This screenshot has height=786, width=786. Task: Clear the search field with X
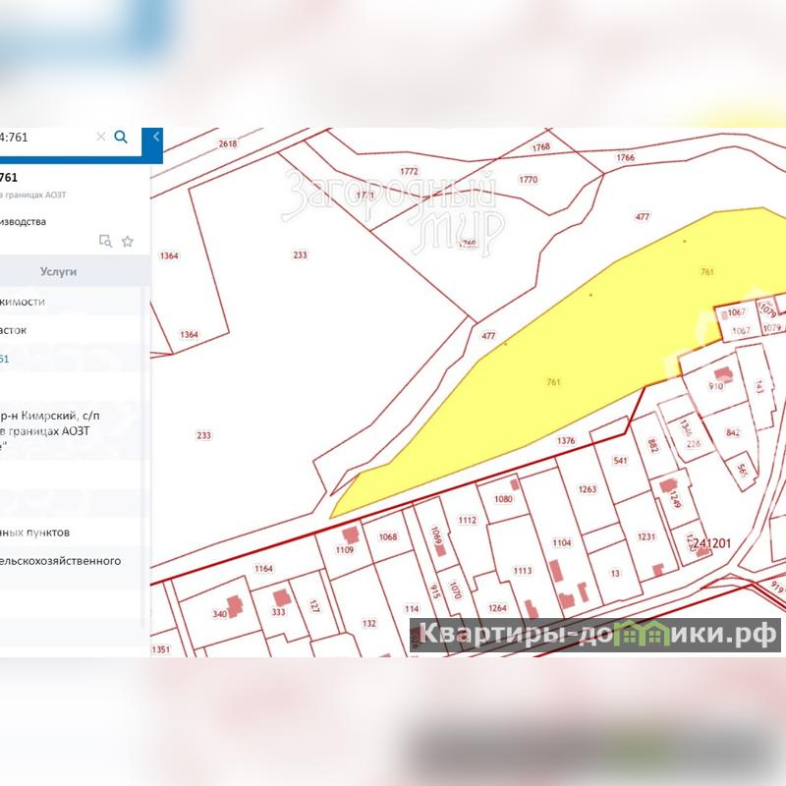(x=100, y=138)
